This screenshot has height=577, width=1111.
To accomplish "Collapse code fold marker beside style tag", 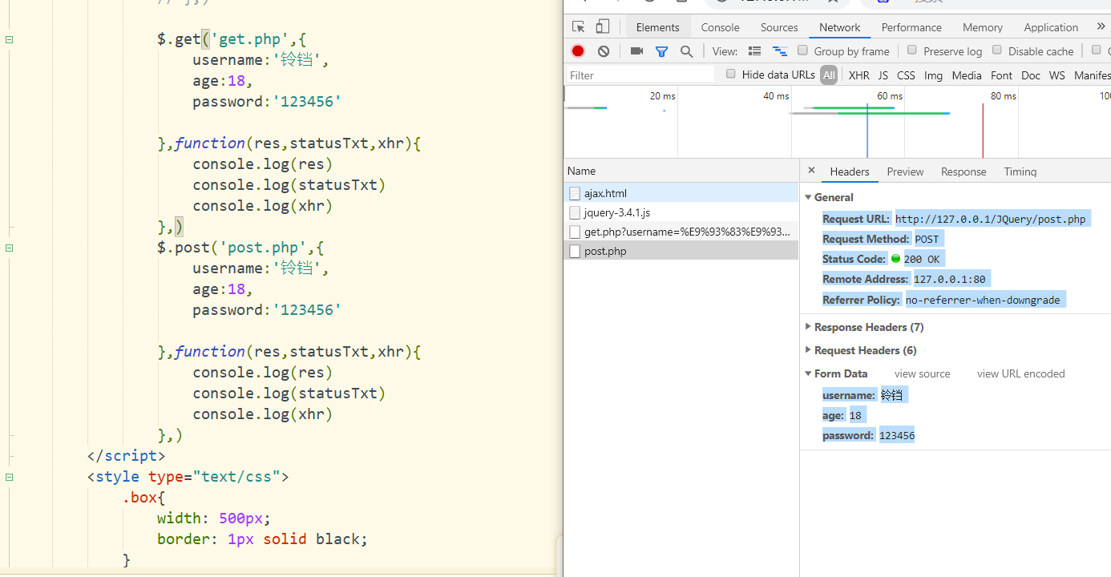I will click(9, 477).
